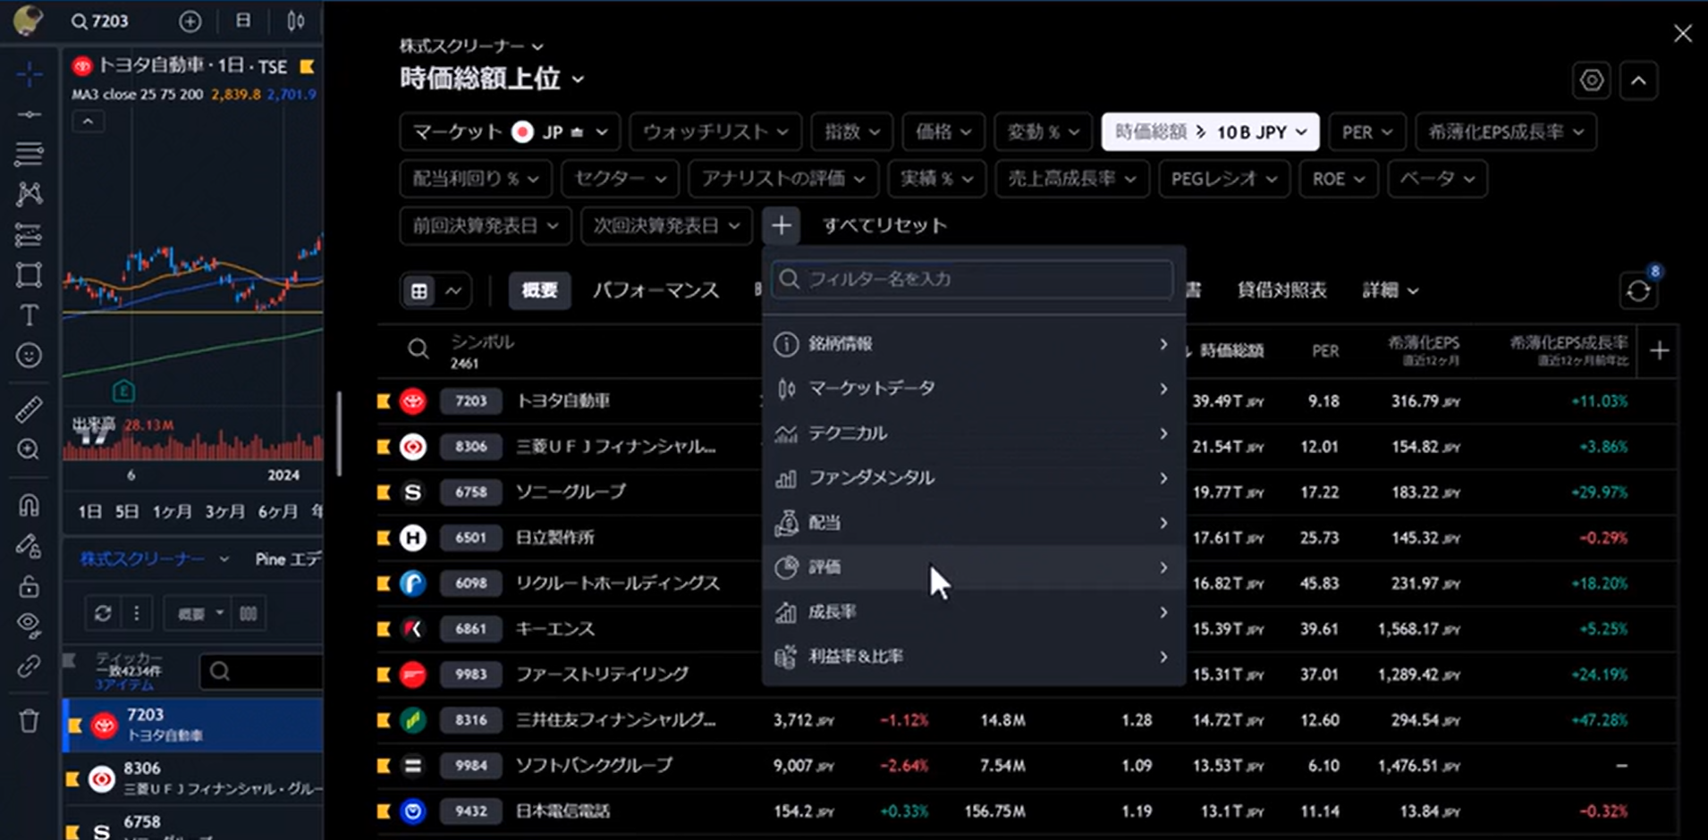Screen dimensions: 1708x840
Task: Switch to the パフォーマンス tab
Action: pos(655,290)
